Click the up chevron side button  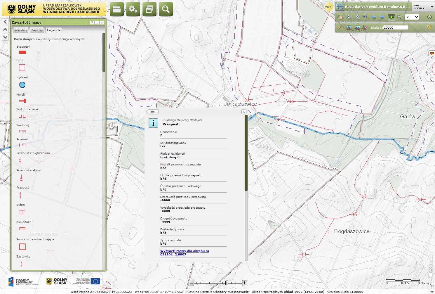5,29
